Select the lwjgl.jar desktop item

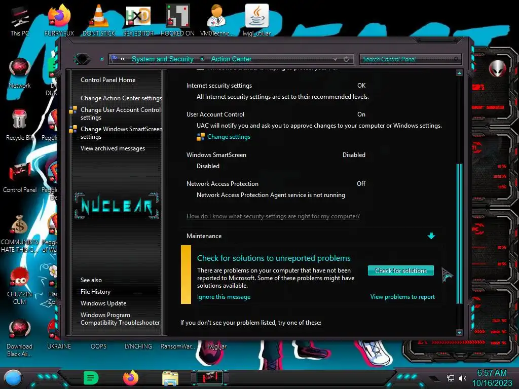coord(217,346)
